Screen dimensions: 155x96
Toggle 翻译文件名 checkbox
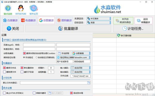pyautogui.click(x=4, y=68)
